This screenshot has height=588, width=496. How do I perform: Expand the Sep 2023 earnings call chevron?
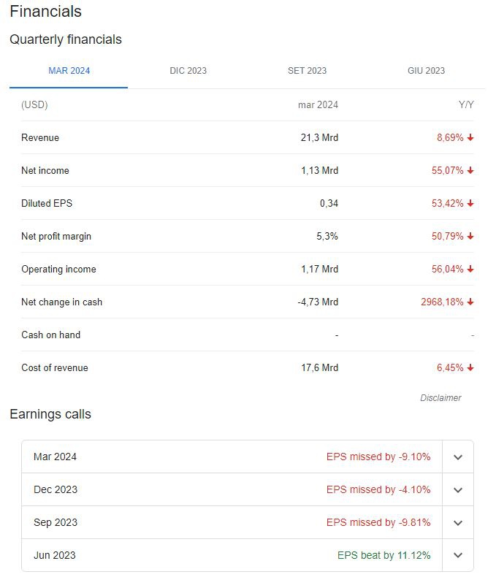click(x=458, y=523)
